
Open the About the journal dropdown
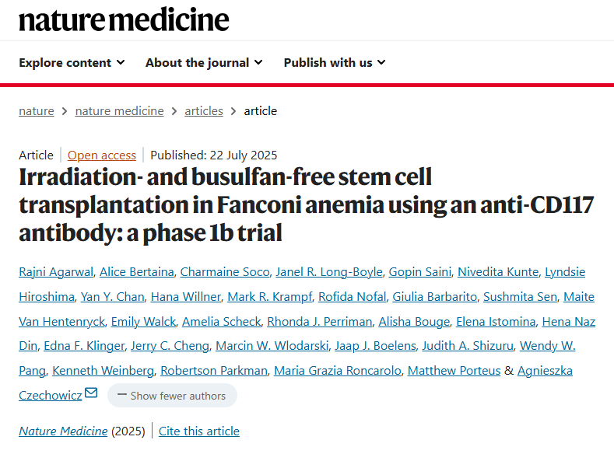click(x=204, y=62)
